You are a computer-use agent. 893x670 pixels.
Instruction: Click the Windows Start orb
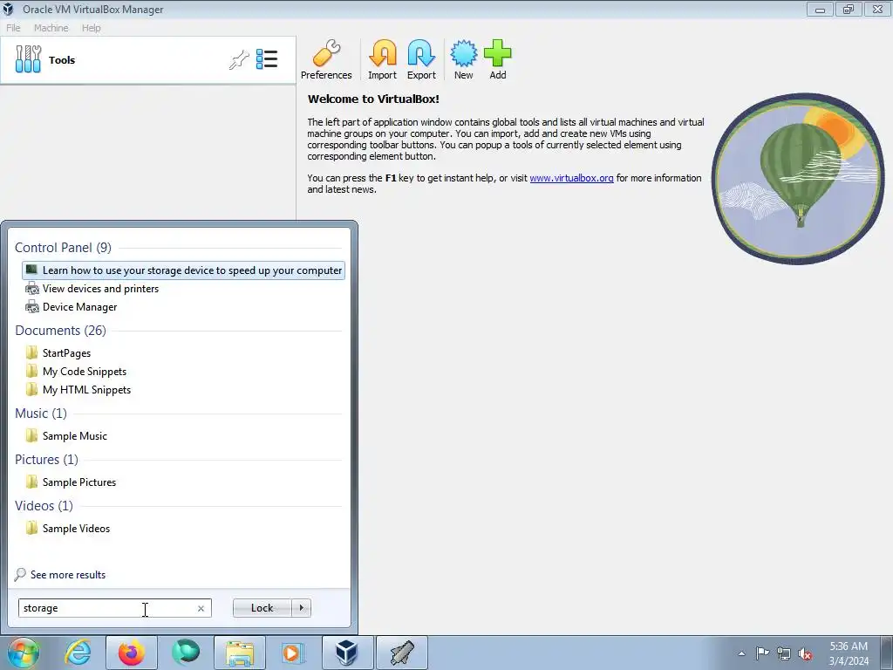click(x=23, y=653)
